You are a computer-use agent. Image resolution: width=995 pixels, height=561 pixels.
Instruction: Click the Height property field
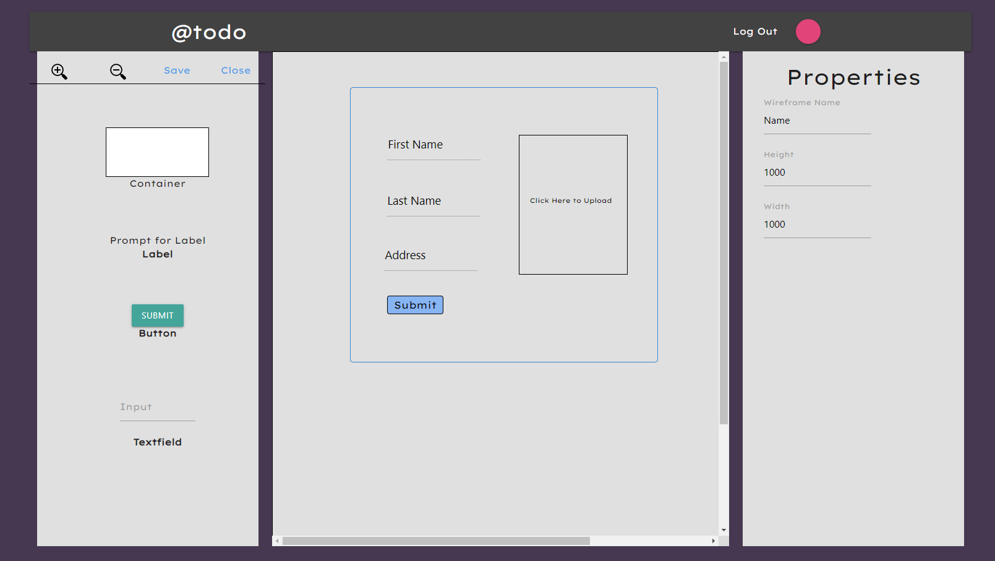pos(817,173)
